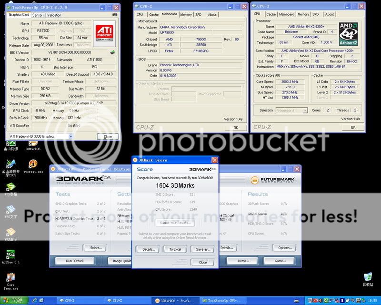
Task: Switch to TechPowerUp GPU-Z in the taskbar
Action: coord(221,301)
